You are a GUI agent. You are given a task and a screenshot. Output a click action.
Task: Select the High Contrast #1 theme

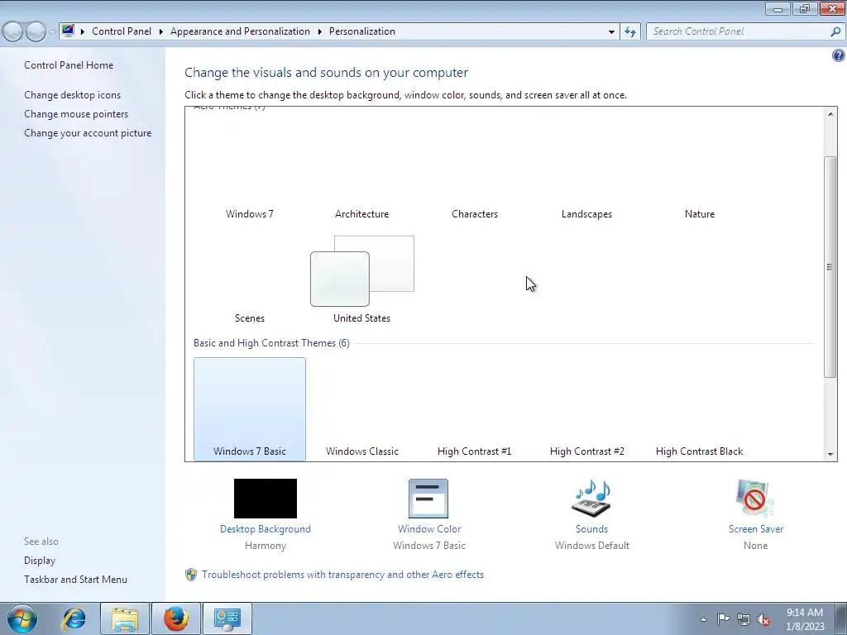click(475, 408)
